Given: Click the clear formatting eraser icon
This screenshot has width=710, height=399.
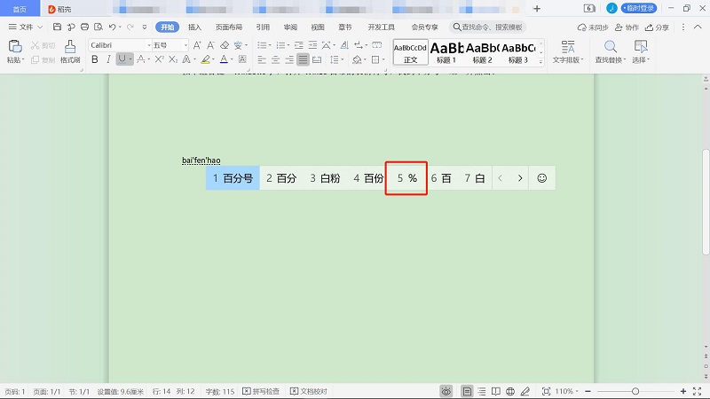Looking at the screenshot, I should [225, 45].
